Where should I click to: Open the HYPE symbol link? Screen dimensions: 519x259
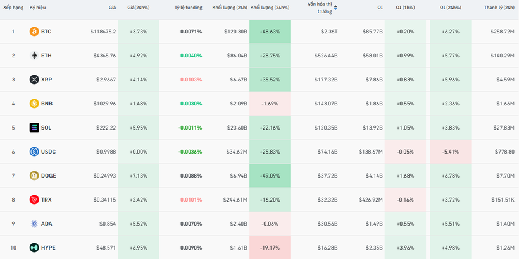pos(48,248)
